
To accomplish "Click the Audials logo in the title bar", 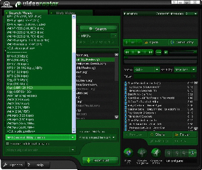I will [x=6, y=4].
